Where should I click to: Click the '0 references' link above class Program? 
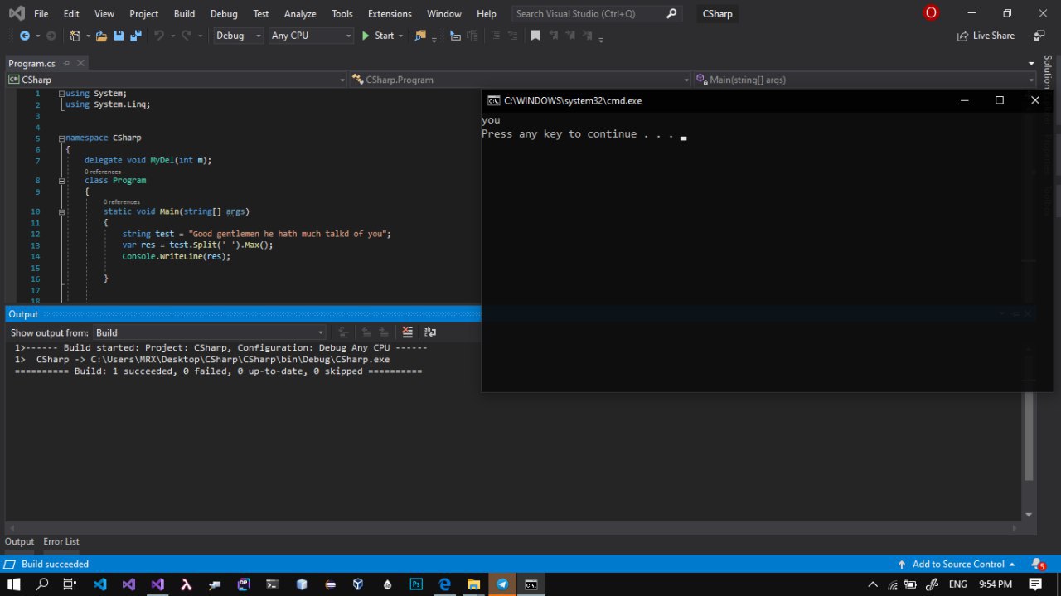pyautogui.click(x=103, y=172)
